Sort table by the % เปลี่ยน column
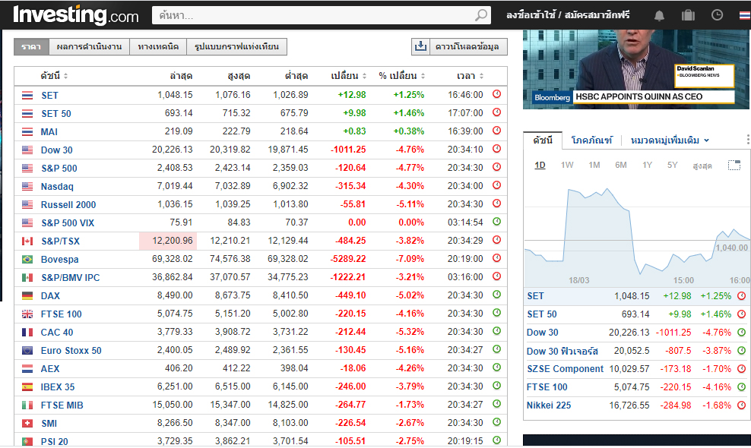The width and height of the screenshot is (751, 448). point(402,76)
